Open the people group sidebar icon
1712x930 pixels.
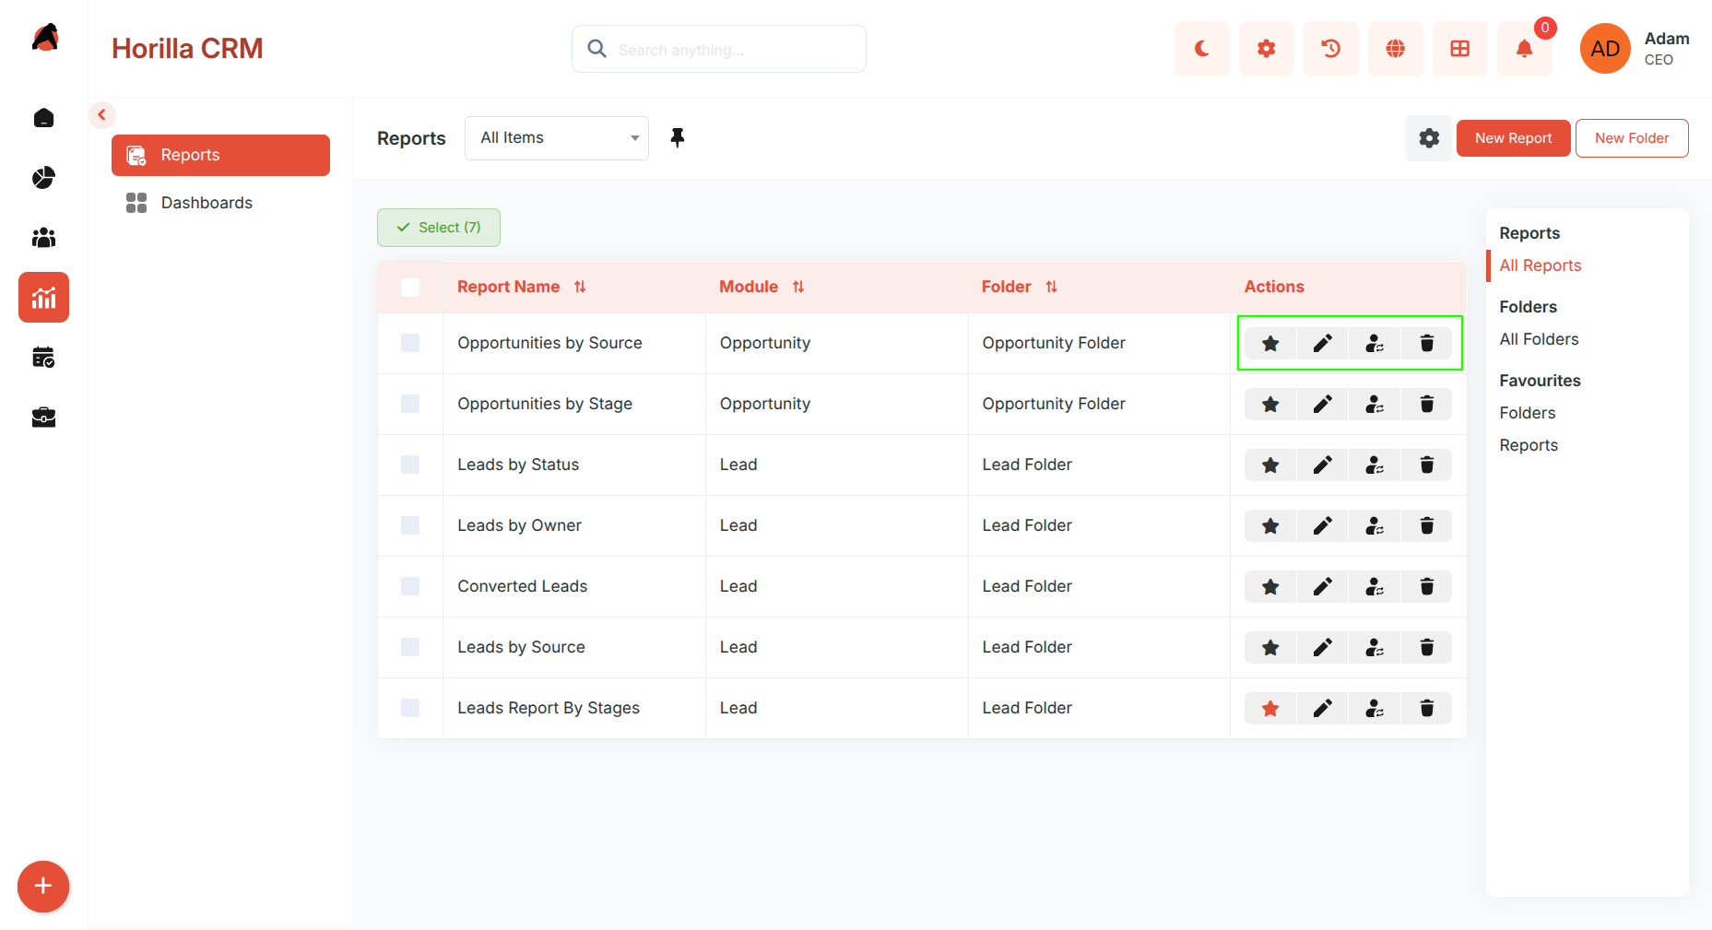[43, 238]
